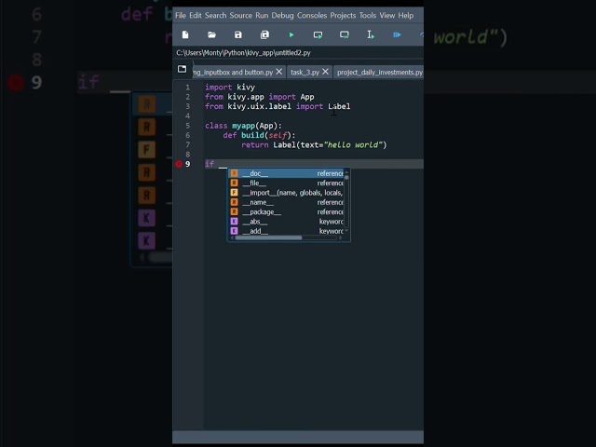
Task: Click the autocomplete vertical scrollbar thumb
Action: (x=346, y=178)
